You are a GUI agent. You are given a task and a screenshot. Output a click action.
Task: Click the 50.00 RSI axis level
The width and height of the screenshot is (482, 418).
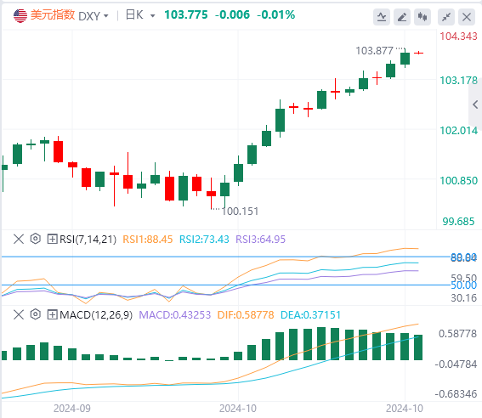(x=464, y=285)
